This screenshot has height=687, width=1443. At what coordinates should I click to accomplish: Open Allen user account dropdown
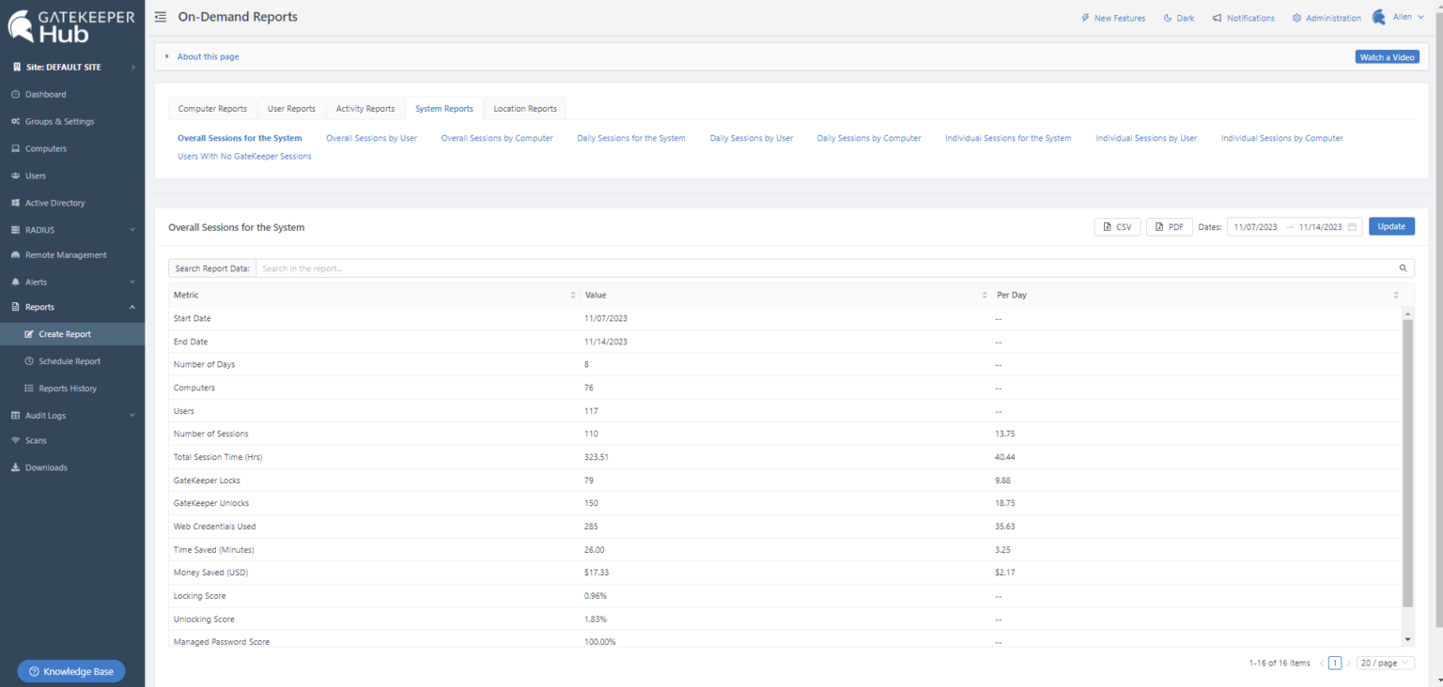(x=1406, y=18)
